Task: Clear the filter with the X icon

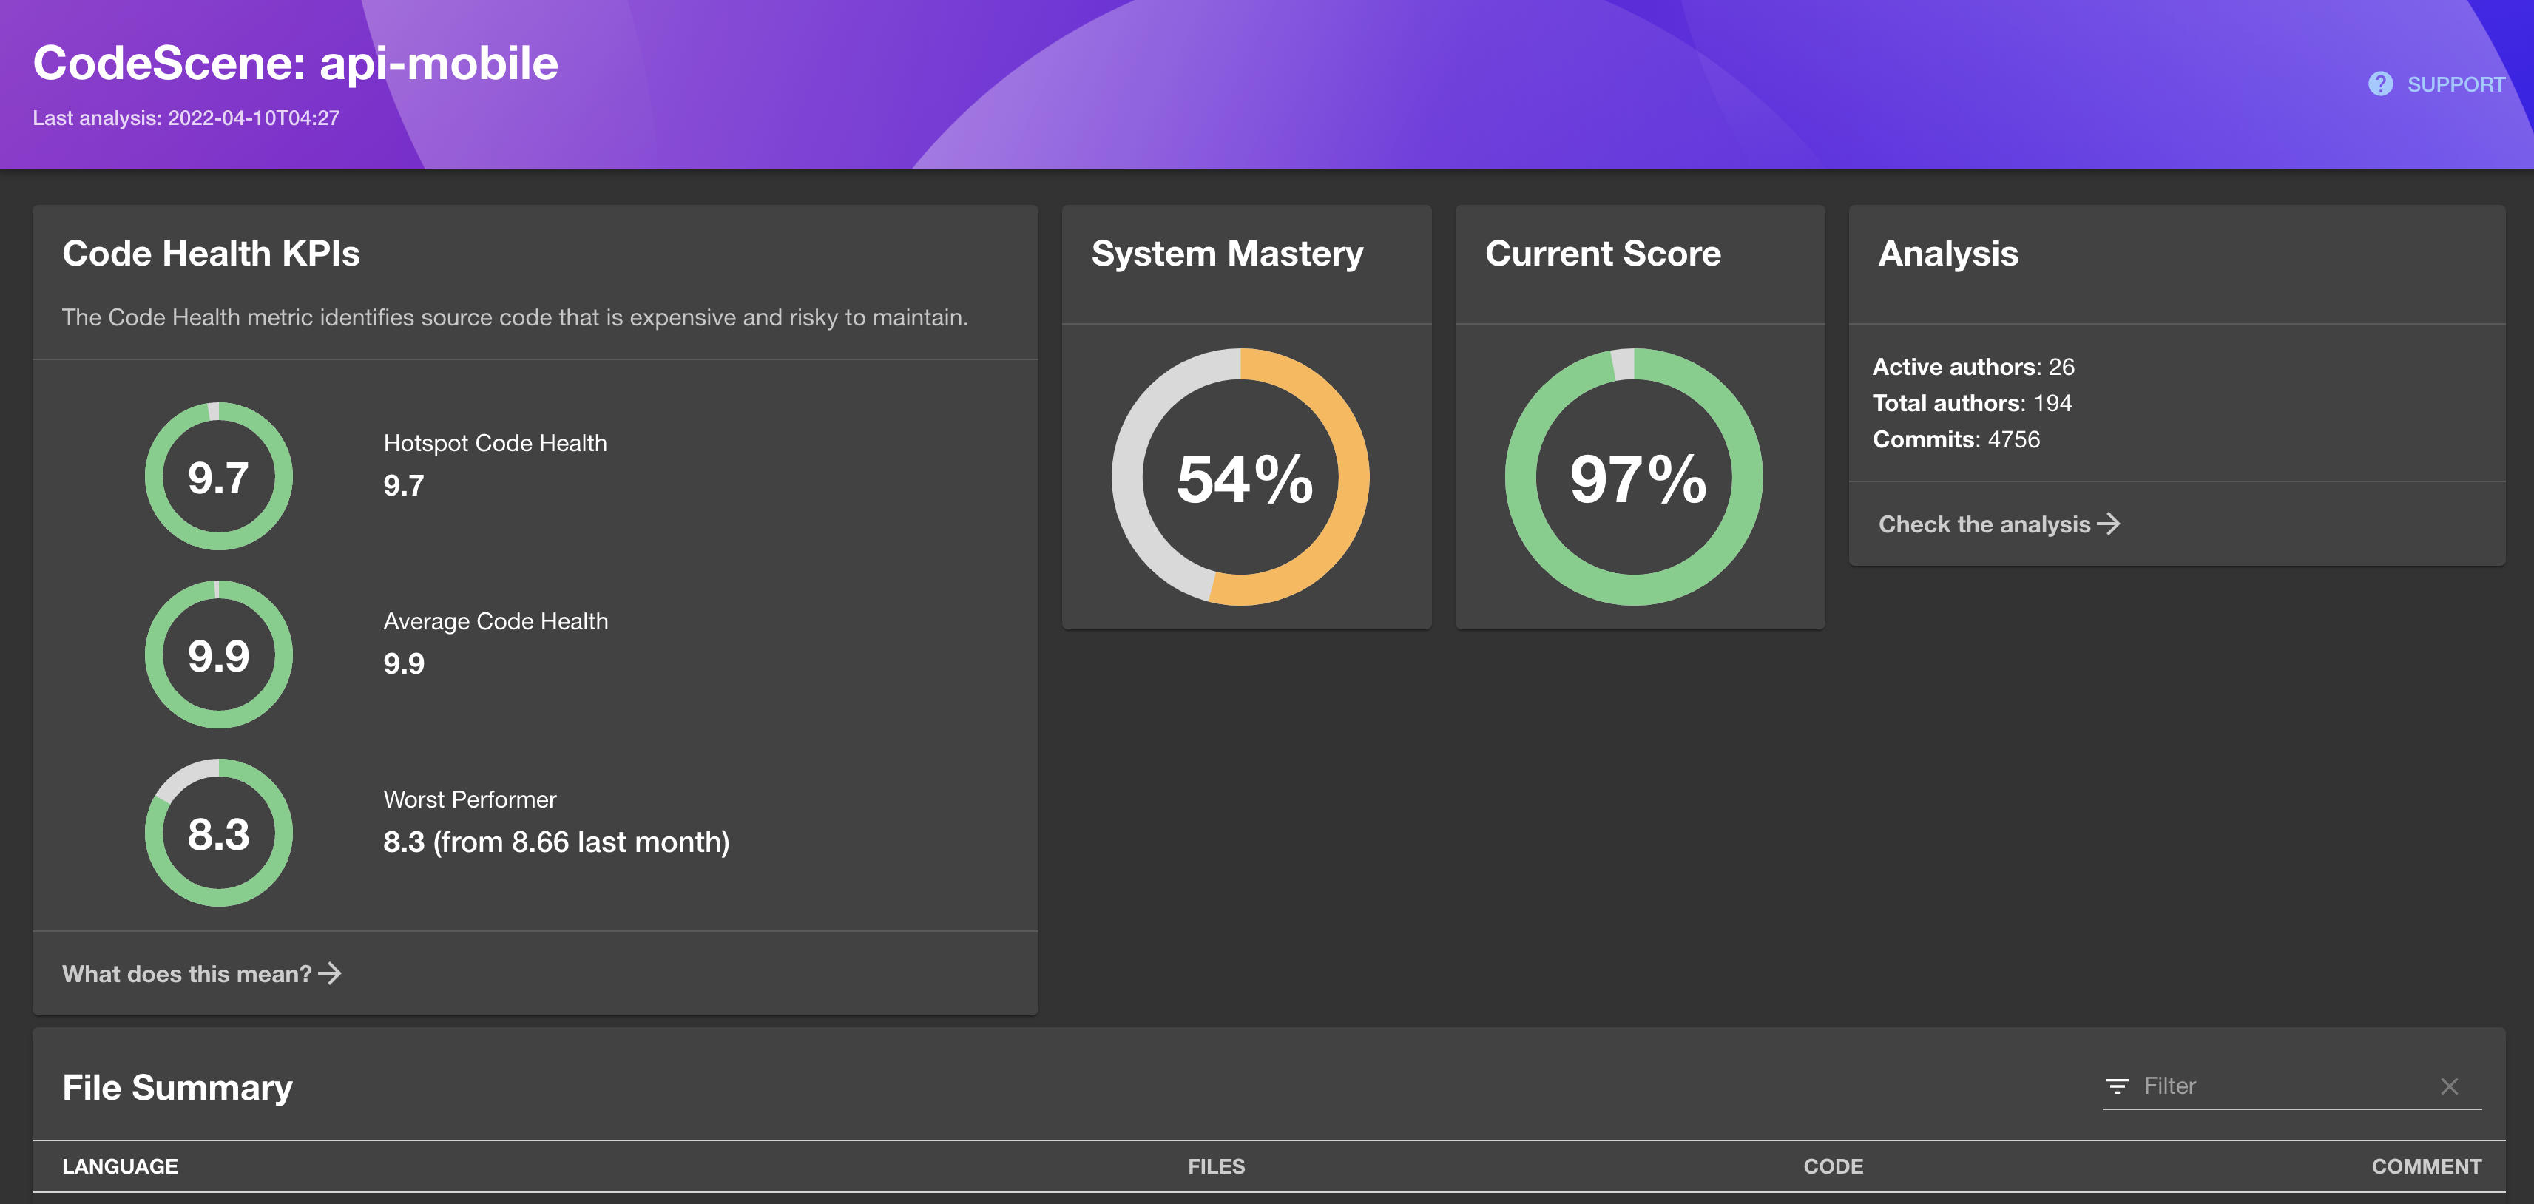Action: click(x=2450, y=1086)
